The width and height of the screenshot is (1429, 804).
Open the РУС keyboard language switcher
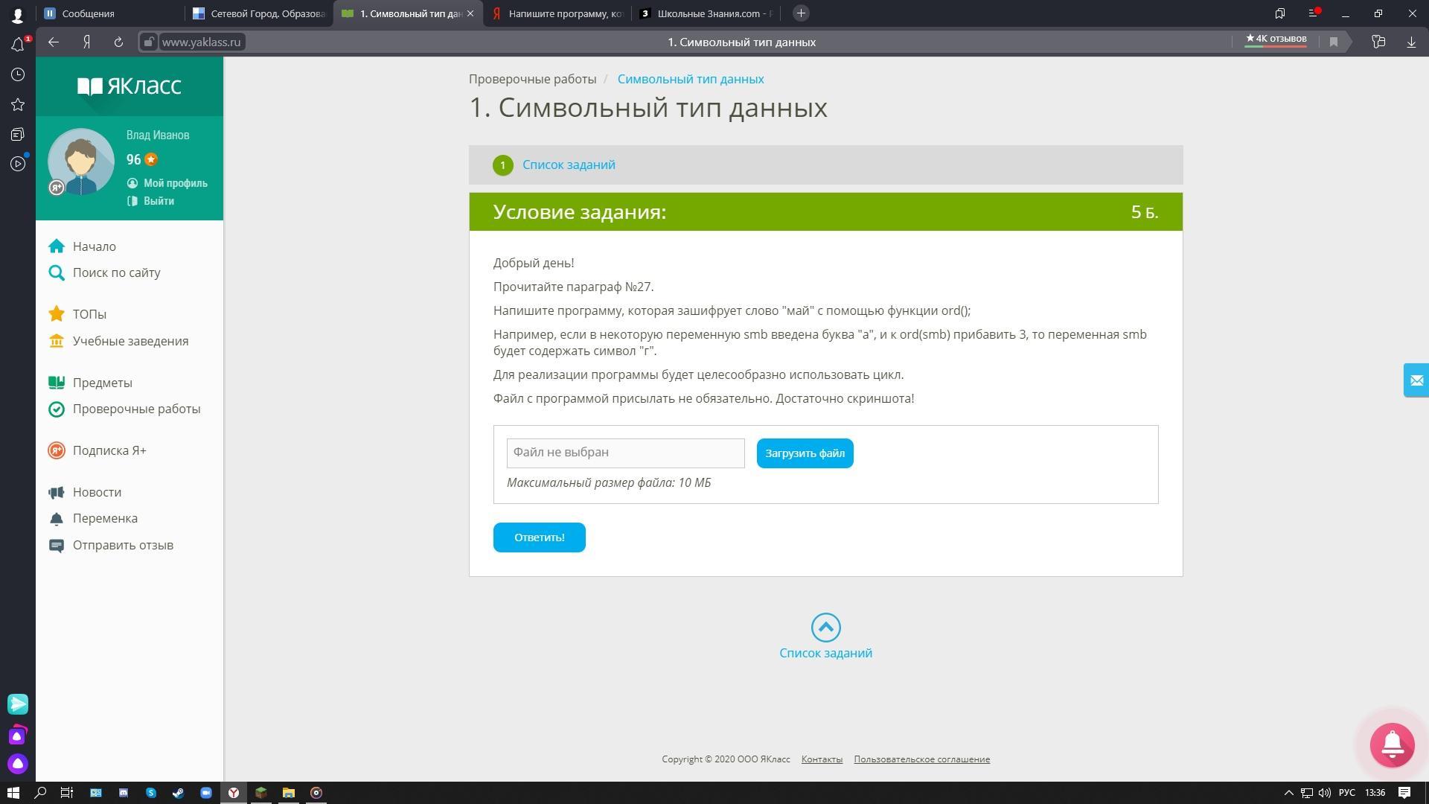tap(1346, 793)
